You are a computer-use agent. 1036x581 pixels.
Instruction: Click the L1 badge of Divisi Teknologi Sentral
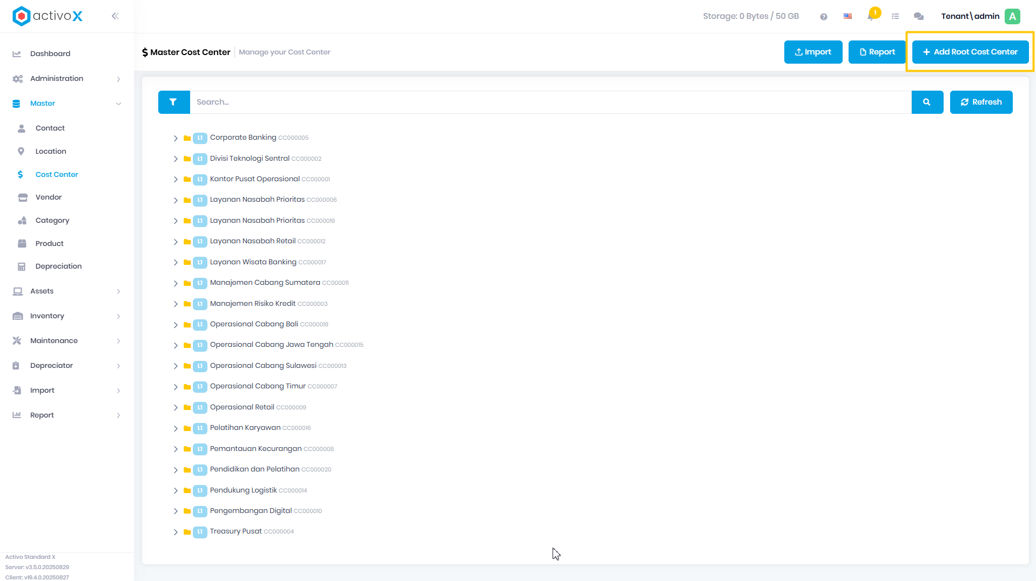point(200,159)
